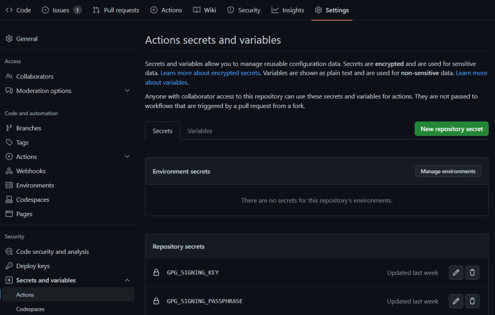The width and height of the screenshot is (495, 315).
Task: Click the New repository secret button
Action: [x=451, y=128]
